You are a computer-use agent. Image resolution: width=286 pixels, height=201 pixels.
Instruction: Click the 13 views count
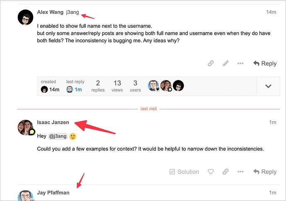117,86
